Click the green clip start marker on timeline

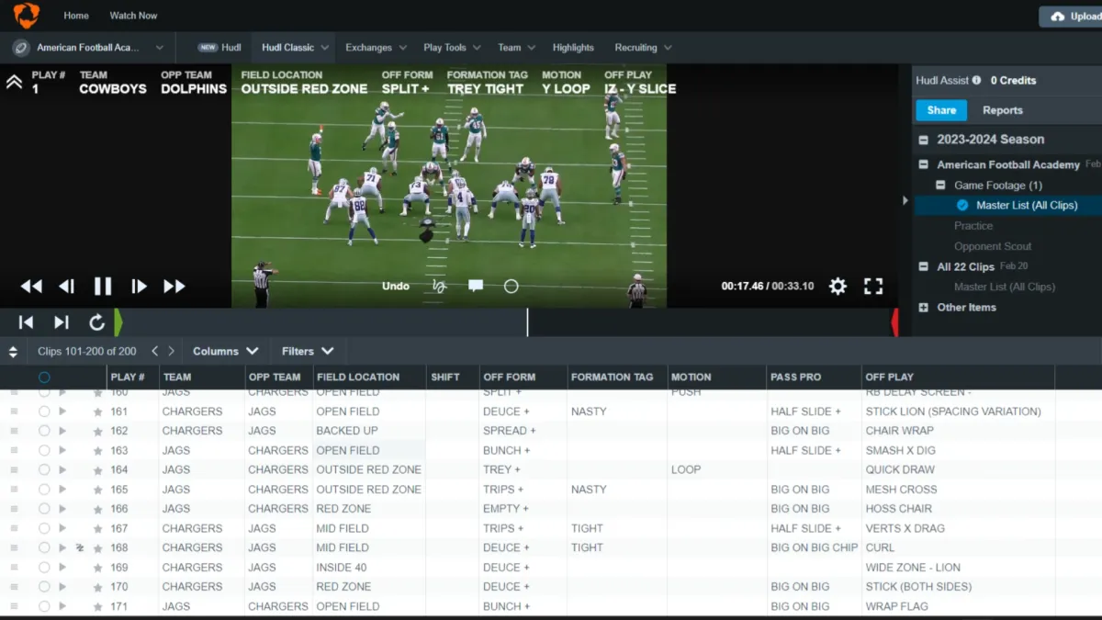pyautogui.click(x=118, y=322)
